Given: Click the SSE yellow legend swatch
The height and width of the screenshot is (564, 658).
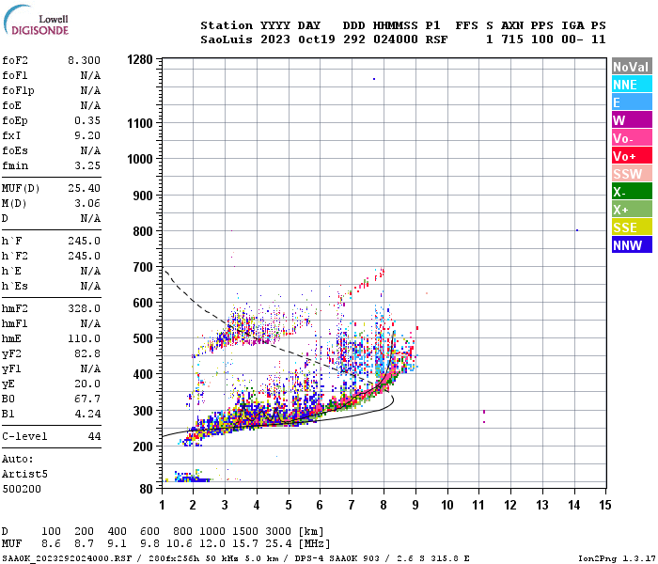Looking at the screenshot, I should [x=632, y=227].
